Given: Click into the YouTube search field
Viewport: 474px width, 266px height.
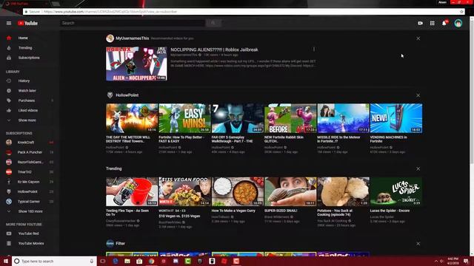Looking at the screenshot, I should pos(133,23).
